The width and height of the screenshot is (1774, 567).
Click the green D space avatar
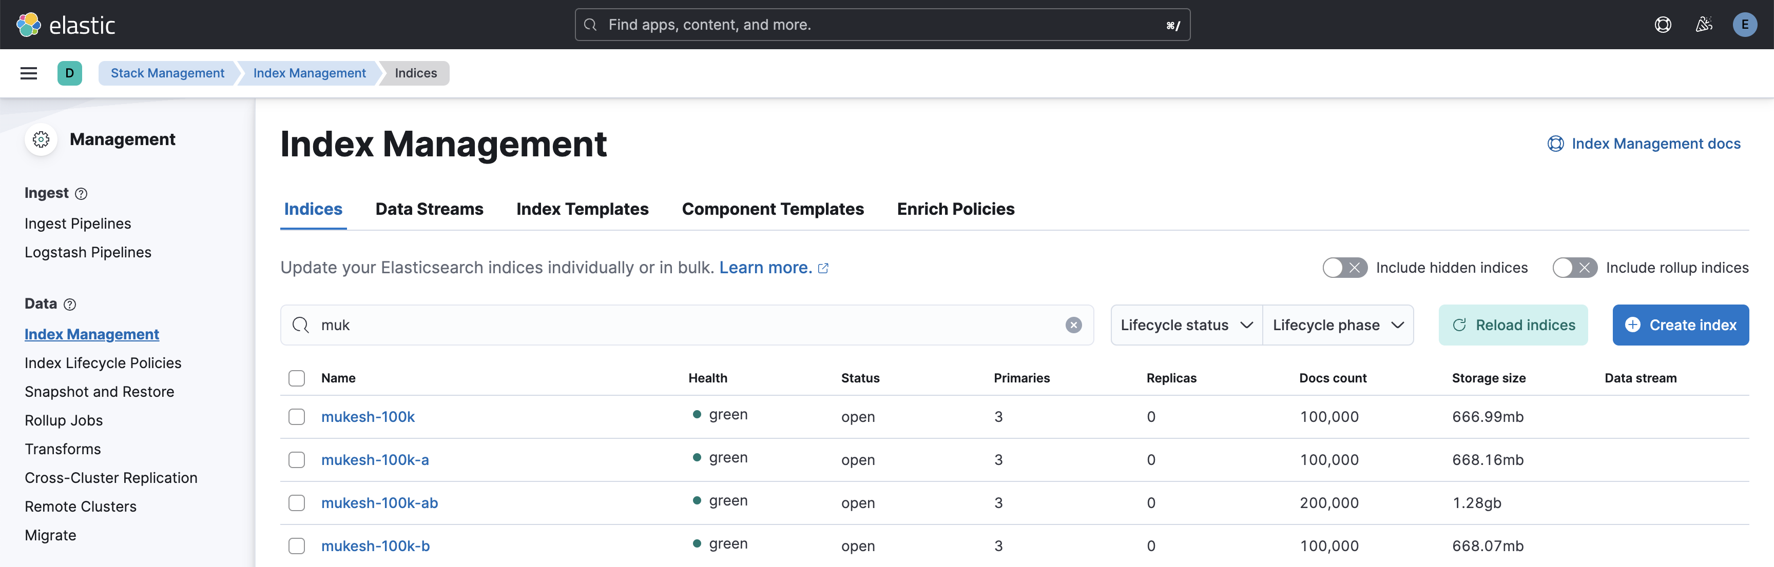[70, 73]
